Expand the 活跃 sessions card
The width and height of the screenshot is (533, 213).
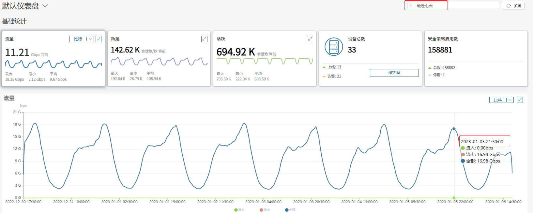(x=310, y=39)
